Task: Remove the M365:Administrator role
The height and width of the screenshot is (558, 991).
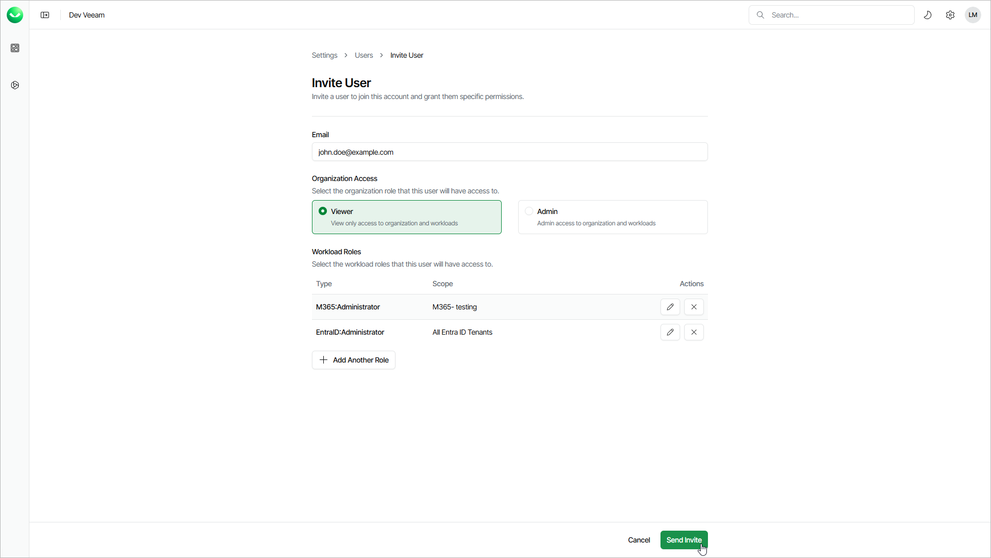Action: (693, 307)
